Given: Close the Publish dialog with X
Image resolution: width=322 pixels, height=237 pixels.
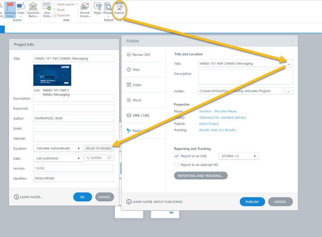Looking at the screenshot, I should [291, 41].
